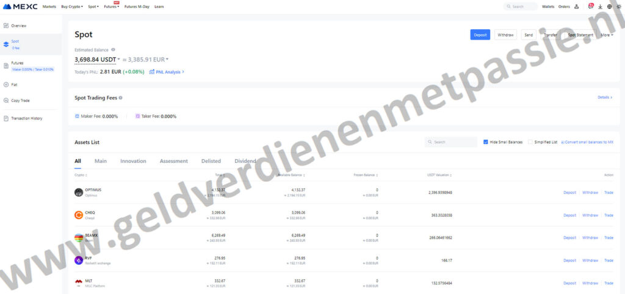Open the language globe icon

point(609,7)
